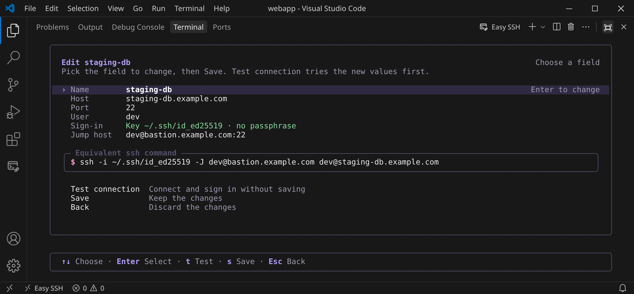This screenshot has height=294, width=634.
Task: Select the Host row staging-db.example.com
Action: (331, 99)
